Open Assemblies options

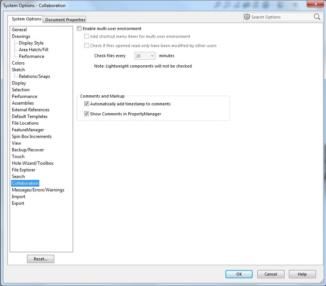pos(23,103)
